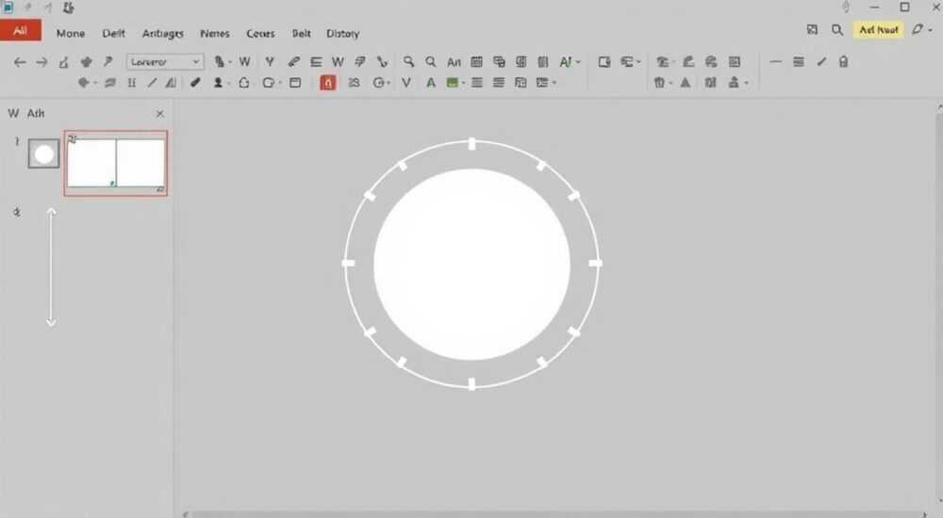Click the padlock icon in the toolbar
The width and height of the screenshot is (943, 518).
click(843, 61)
